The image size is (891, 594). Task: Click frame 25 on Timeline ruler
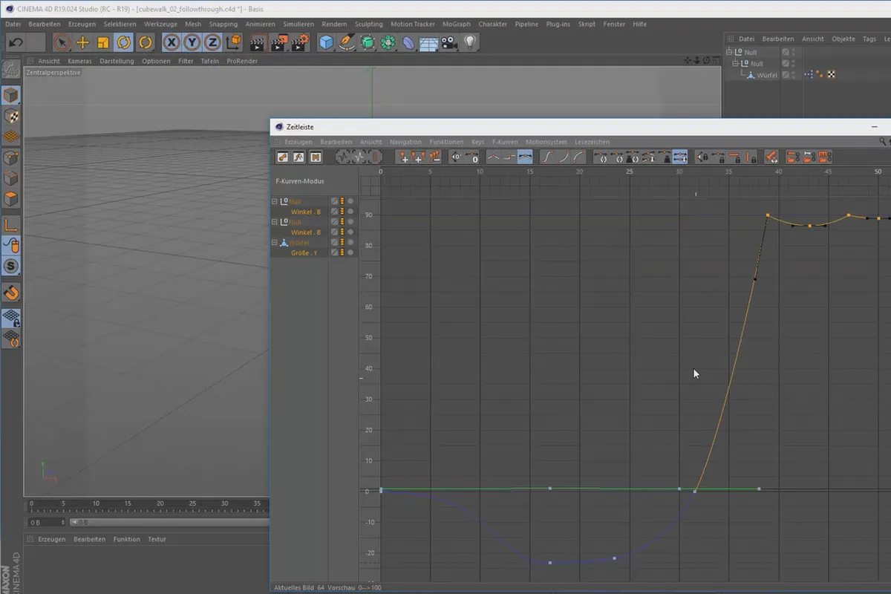tap(629, 172)
